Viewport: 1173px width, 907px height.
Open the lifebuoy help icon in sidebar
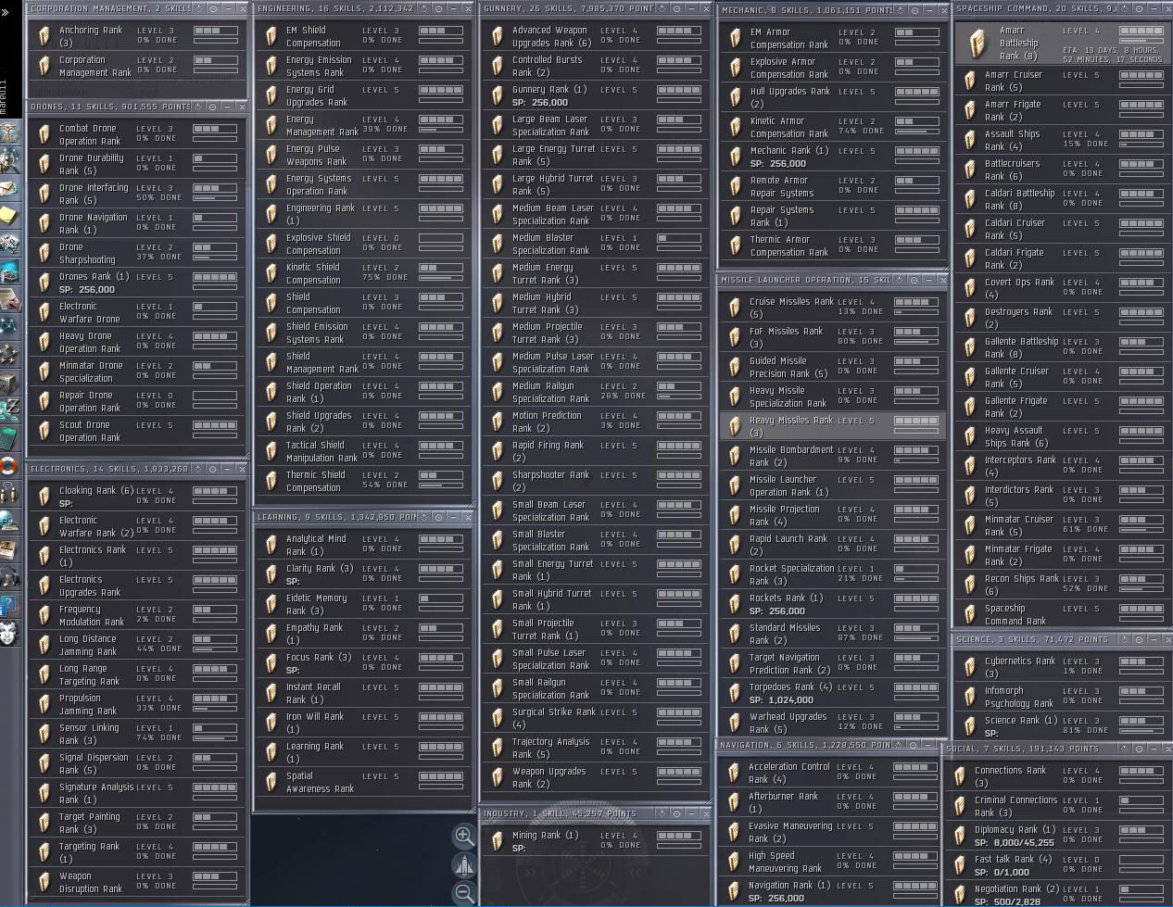pos(9,466)
